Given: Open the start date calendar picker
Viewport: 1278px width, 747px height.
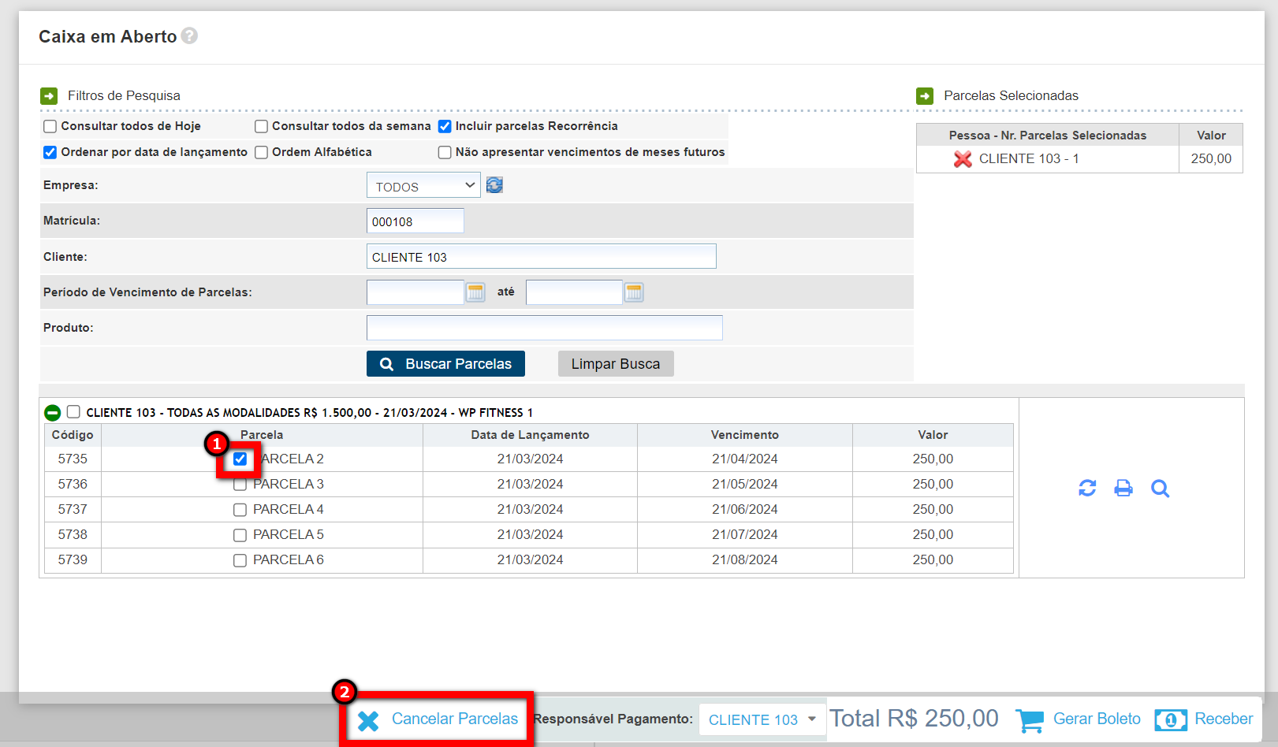Looking at the screenshot, I should (475, 292).
